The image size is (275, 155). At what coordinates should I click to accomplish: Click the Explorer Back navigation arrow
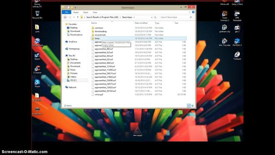(65, 17)
